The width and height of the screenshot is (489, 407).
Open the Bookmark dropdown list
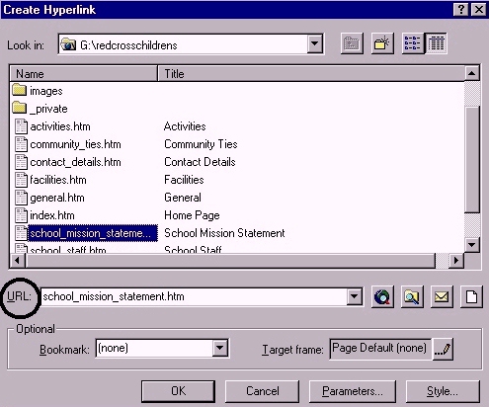coord(220,348)
